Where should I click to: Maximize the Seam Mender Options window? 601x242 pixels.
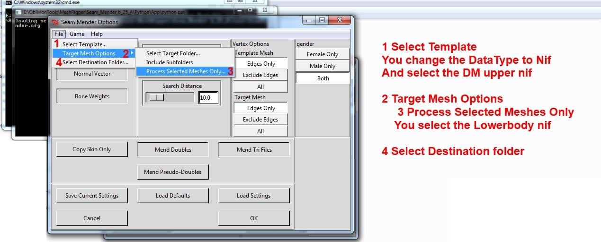pos(322,20)
